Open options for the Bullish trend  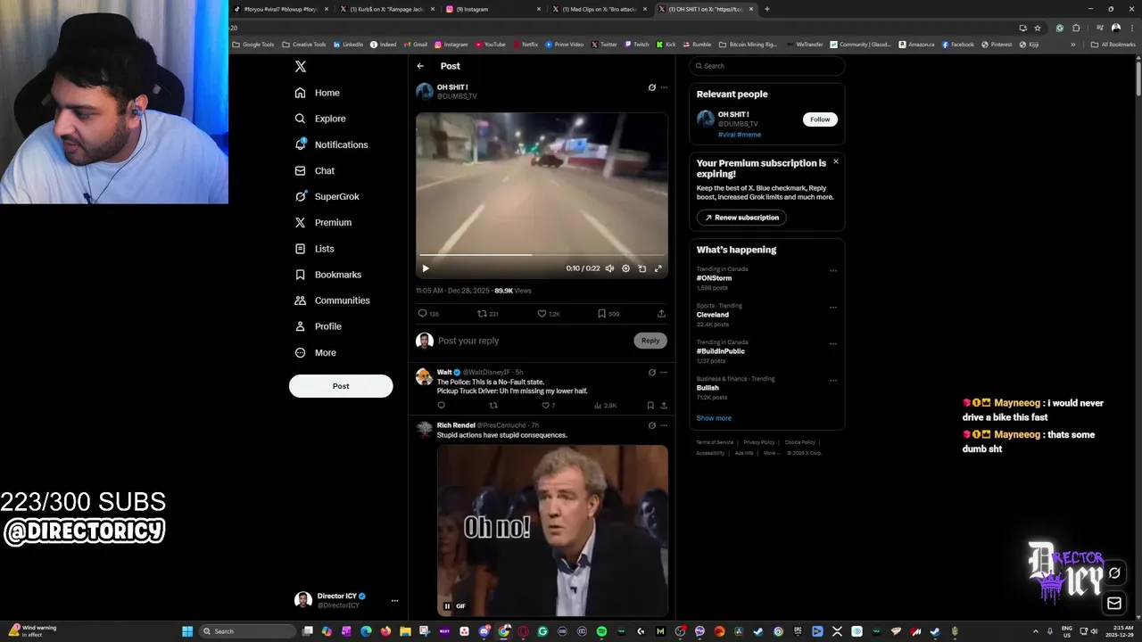(x=833, y=381)
